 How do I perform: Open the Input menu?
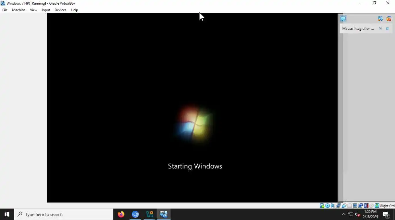[46, 10]
